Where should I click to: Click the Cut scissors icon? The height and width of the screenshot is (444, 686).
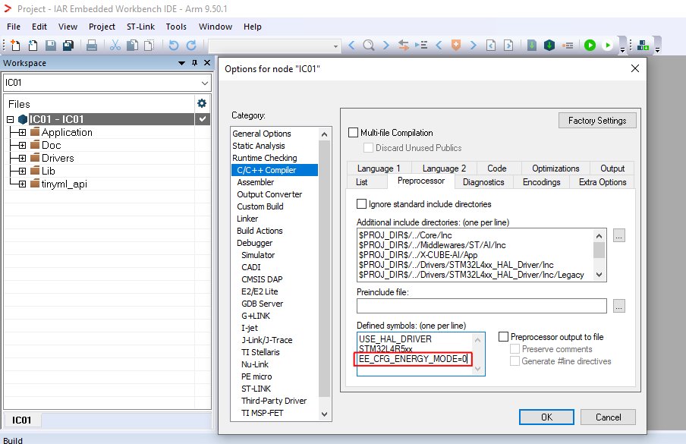pyautogui.click(x=115, y=45)
